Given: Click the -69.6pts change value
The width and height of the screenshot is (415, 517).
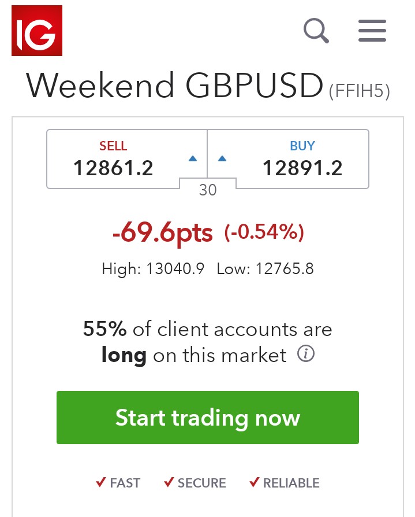Looking at the screenshot, I should [x=163, y=233].
